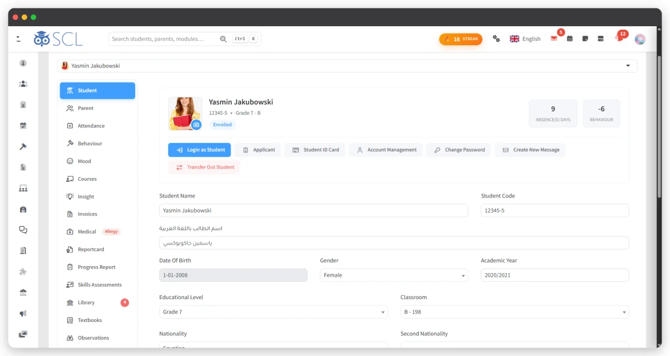The width and height of the screenshot is (670, 356).
Task: Open the settings gears icon in header
Action: pyautogui.click(x=496, y=39)
